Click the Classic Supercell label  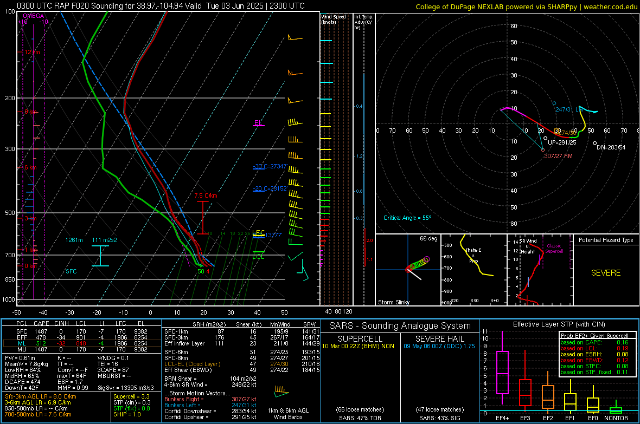tap(554, 249)
